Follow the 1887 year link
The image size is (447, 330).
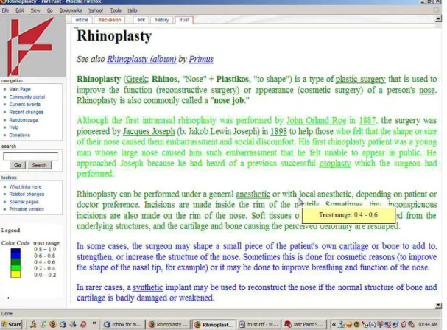coord(367,120)
